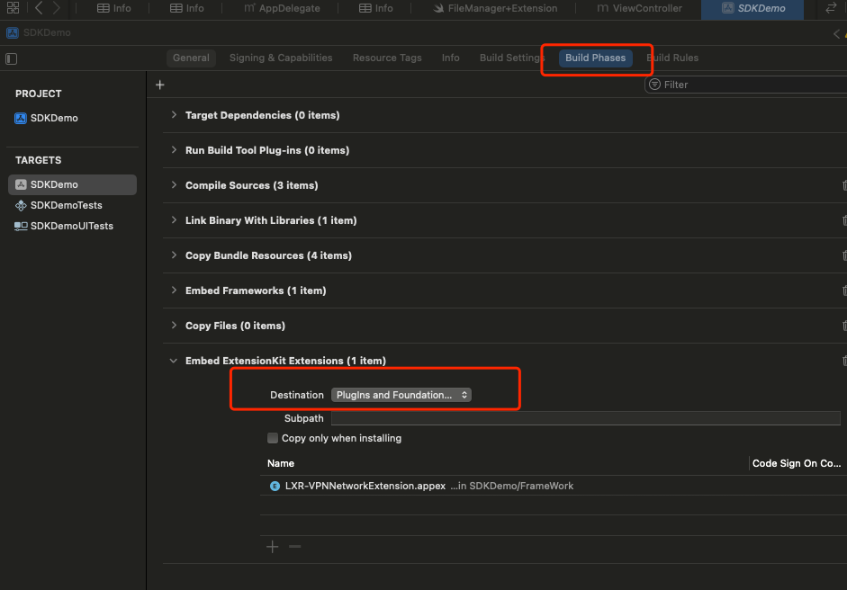Click SDKDemo in the breadcrumb bar
847x590 pixels.
47,32
